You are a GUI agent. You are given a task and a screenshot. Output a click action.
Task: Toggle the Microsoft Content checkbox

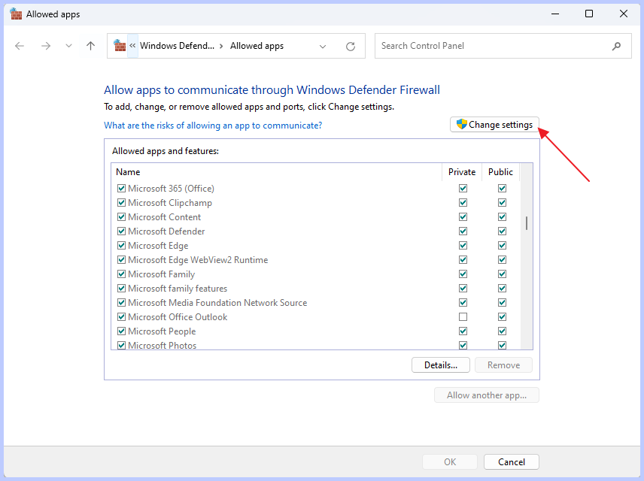121,216
